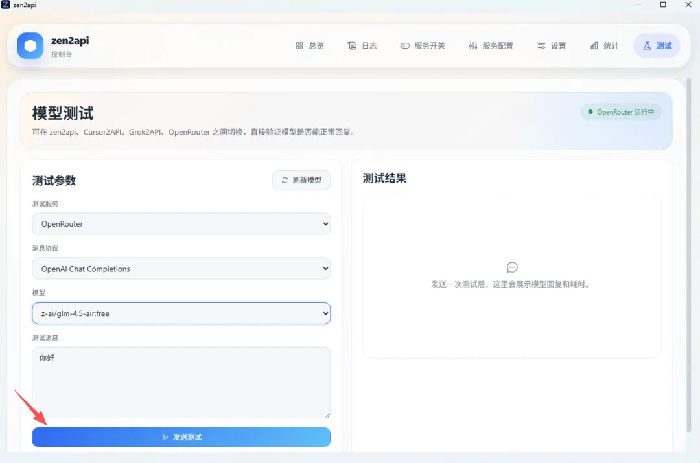This screenshot has width=700, height=463.
Task: Open the 消息协议 OpenAI Chat Completions dropdown
Action: pyautogui.click(x=181, y=269)
